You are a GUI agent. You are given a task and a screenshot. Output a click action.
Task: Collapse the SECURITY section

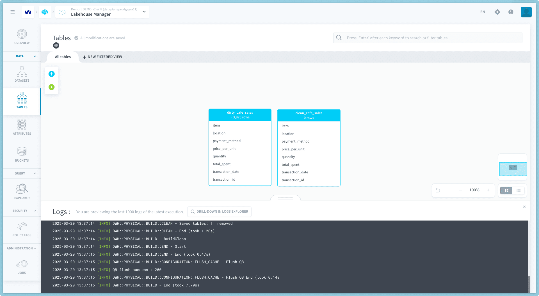pyautogui.click(x=22, y=211)
